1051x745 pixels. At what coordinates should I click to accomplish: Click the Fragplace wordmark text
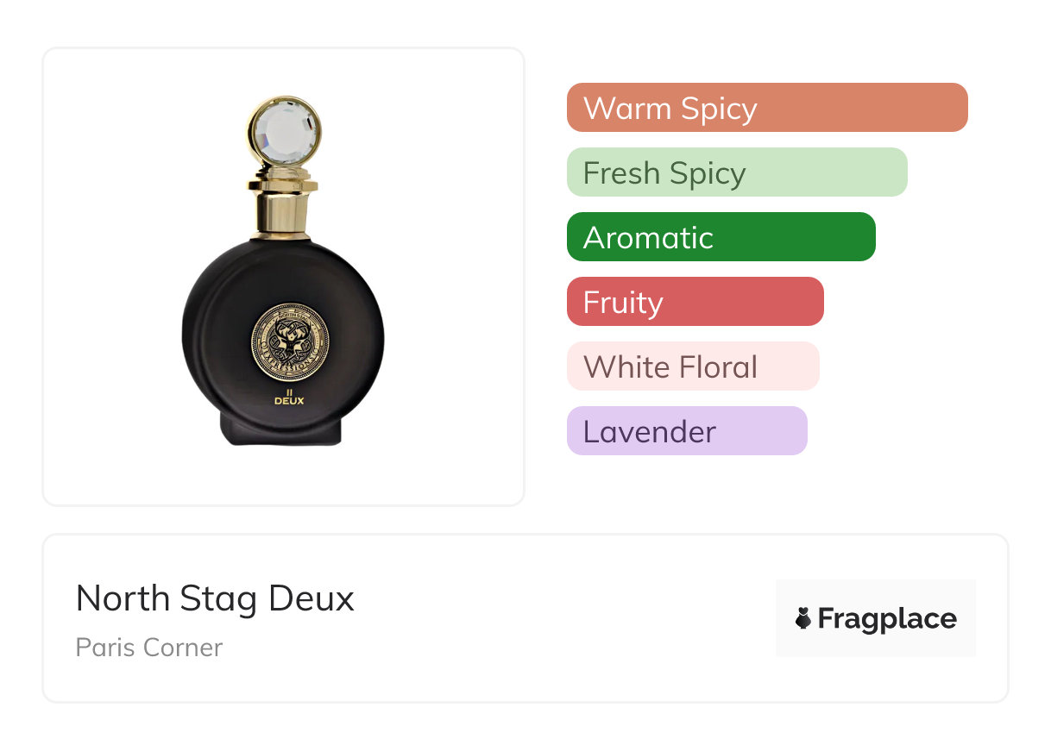pos(887,618)
